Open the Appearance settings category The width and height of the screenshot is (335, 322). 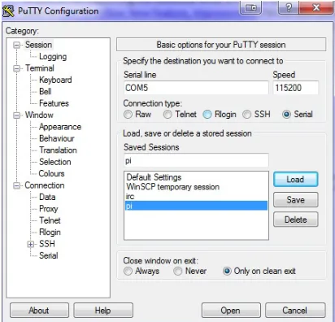(x=60, y=127)
